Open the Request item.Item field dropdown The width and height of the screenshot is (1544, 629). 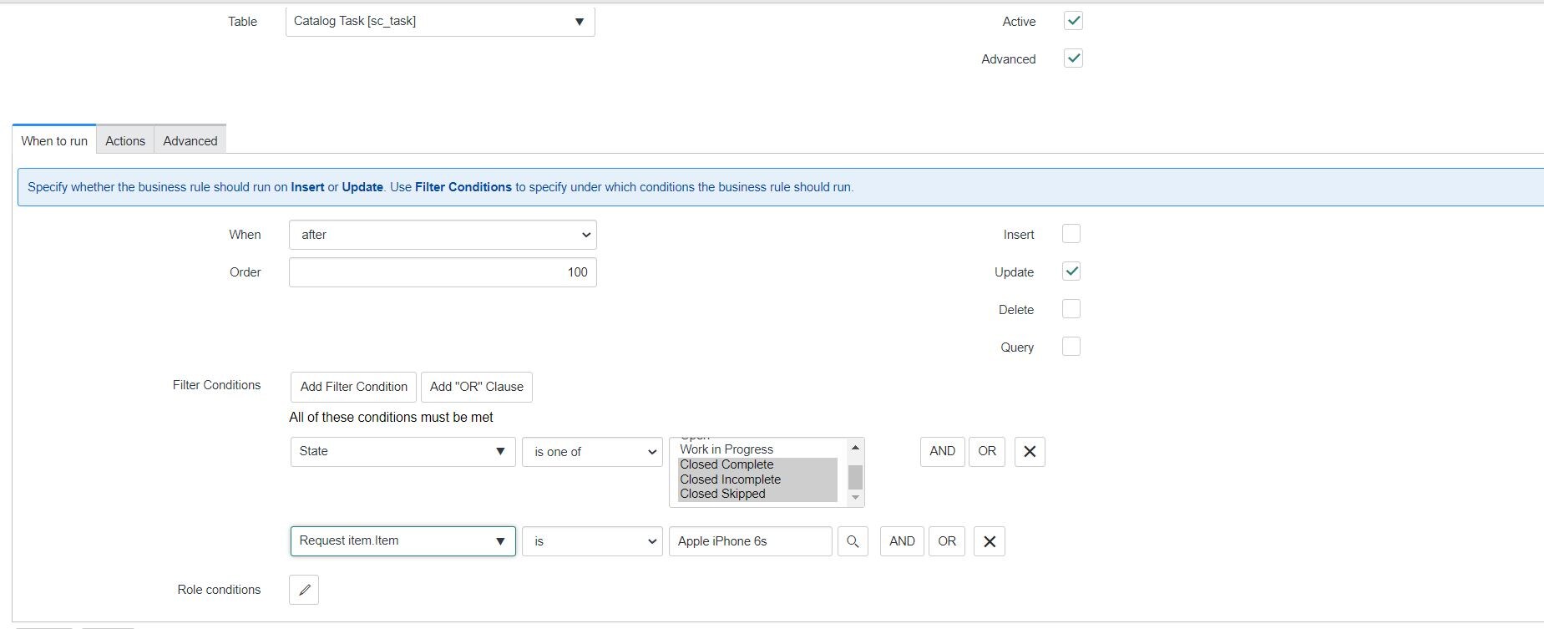(x=402, y=541)
